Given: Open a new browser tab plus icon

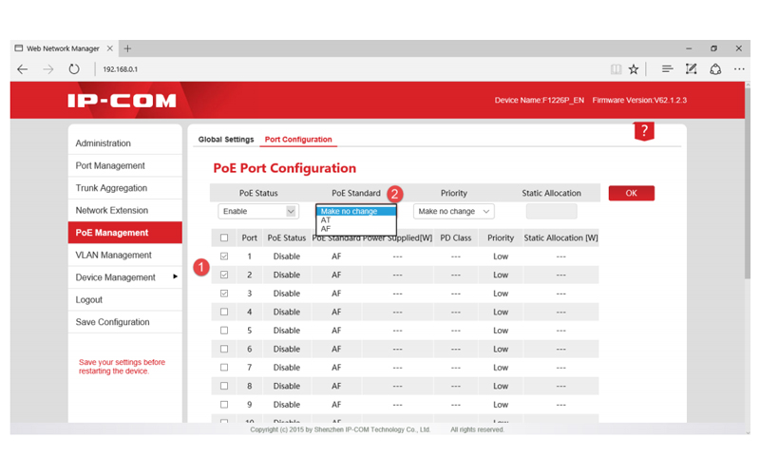Looking at the screenshot, I should tap(127, 48).
